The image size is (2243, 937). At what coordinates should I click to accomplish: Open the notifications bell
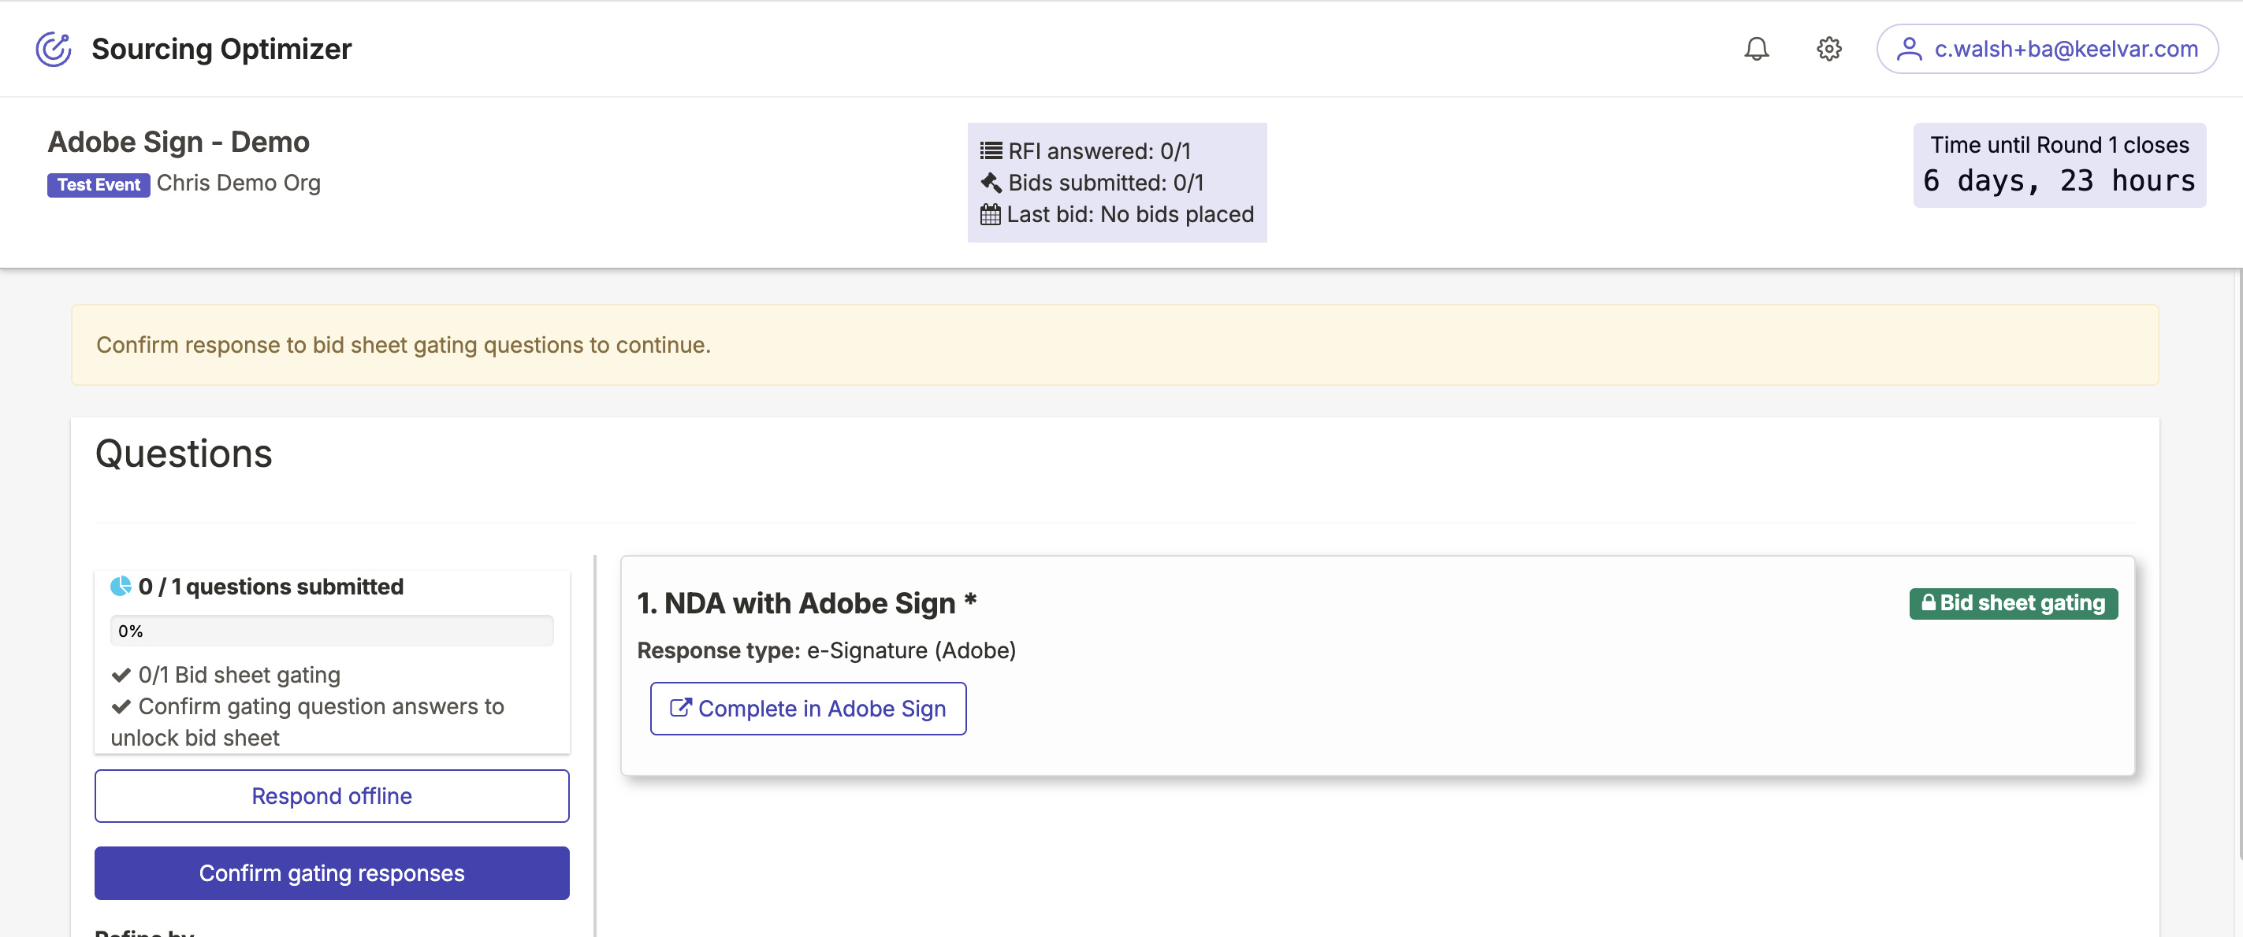1756,49
